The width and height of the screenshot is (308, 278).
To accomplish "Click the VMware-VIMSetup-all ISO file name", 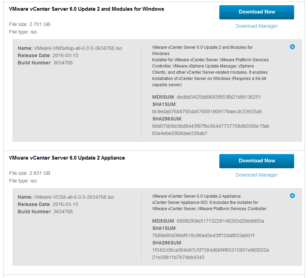I will coord(78,48).
